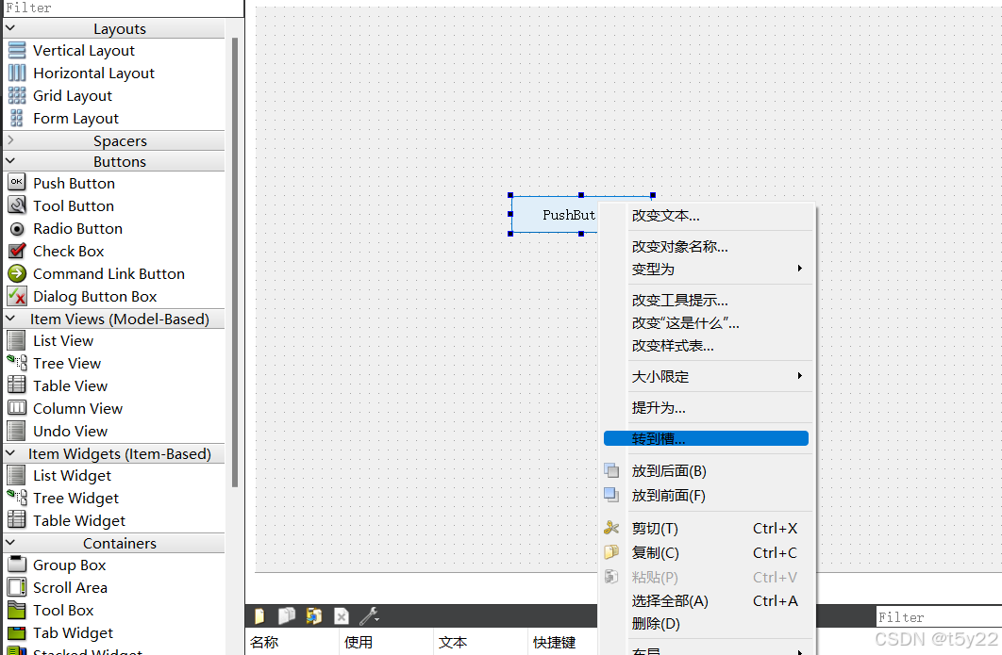Select 复制(C) from context menu
Screen dimensions: 1002x655
click(706, 553)
